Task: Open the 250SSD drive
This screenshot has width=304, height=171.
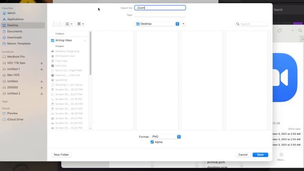Action: 13,87
